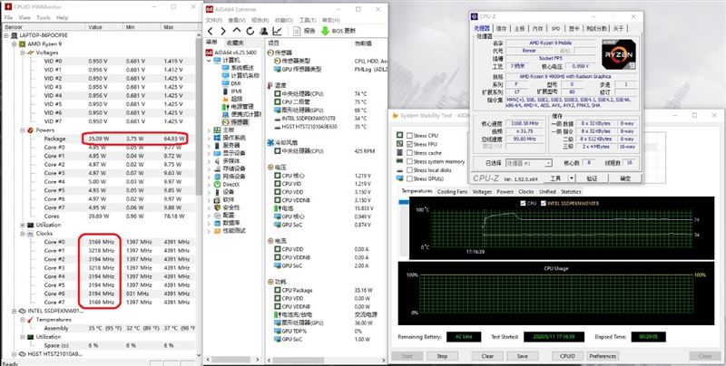Viewport: 726px width, 366px height.
Task: Click AIDA64 refresh icon
Action: coord(250,31)
